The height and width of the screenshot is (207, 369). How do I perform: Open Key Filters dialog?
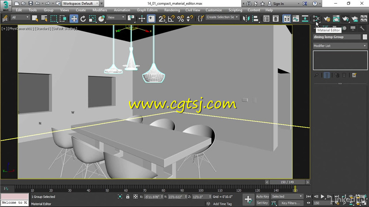[291, 203]
